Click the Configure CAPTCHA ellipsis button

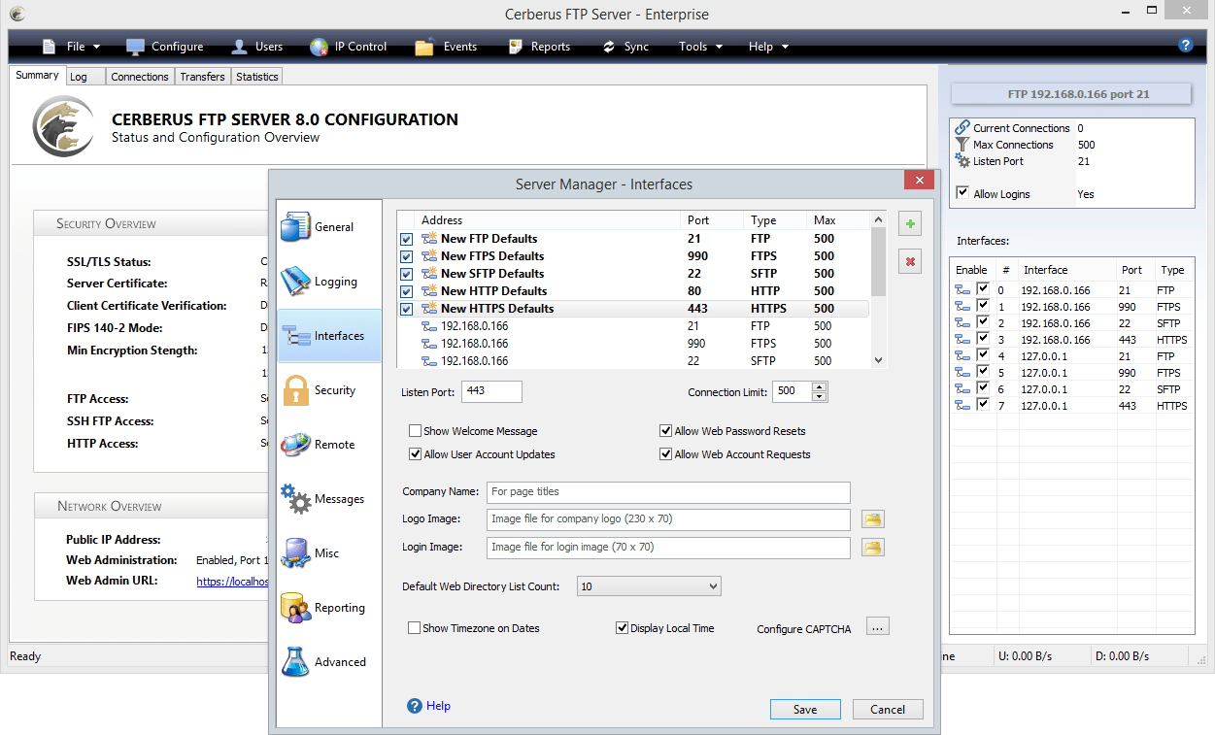(x=878, y=628)
